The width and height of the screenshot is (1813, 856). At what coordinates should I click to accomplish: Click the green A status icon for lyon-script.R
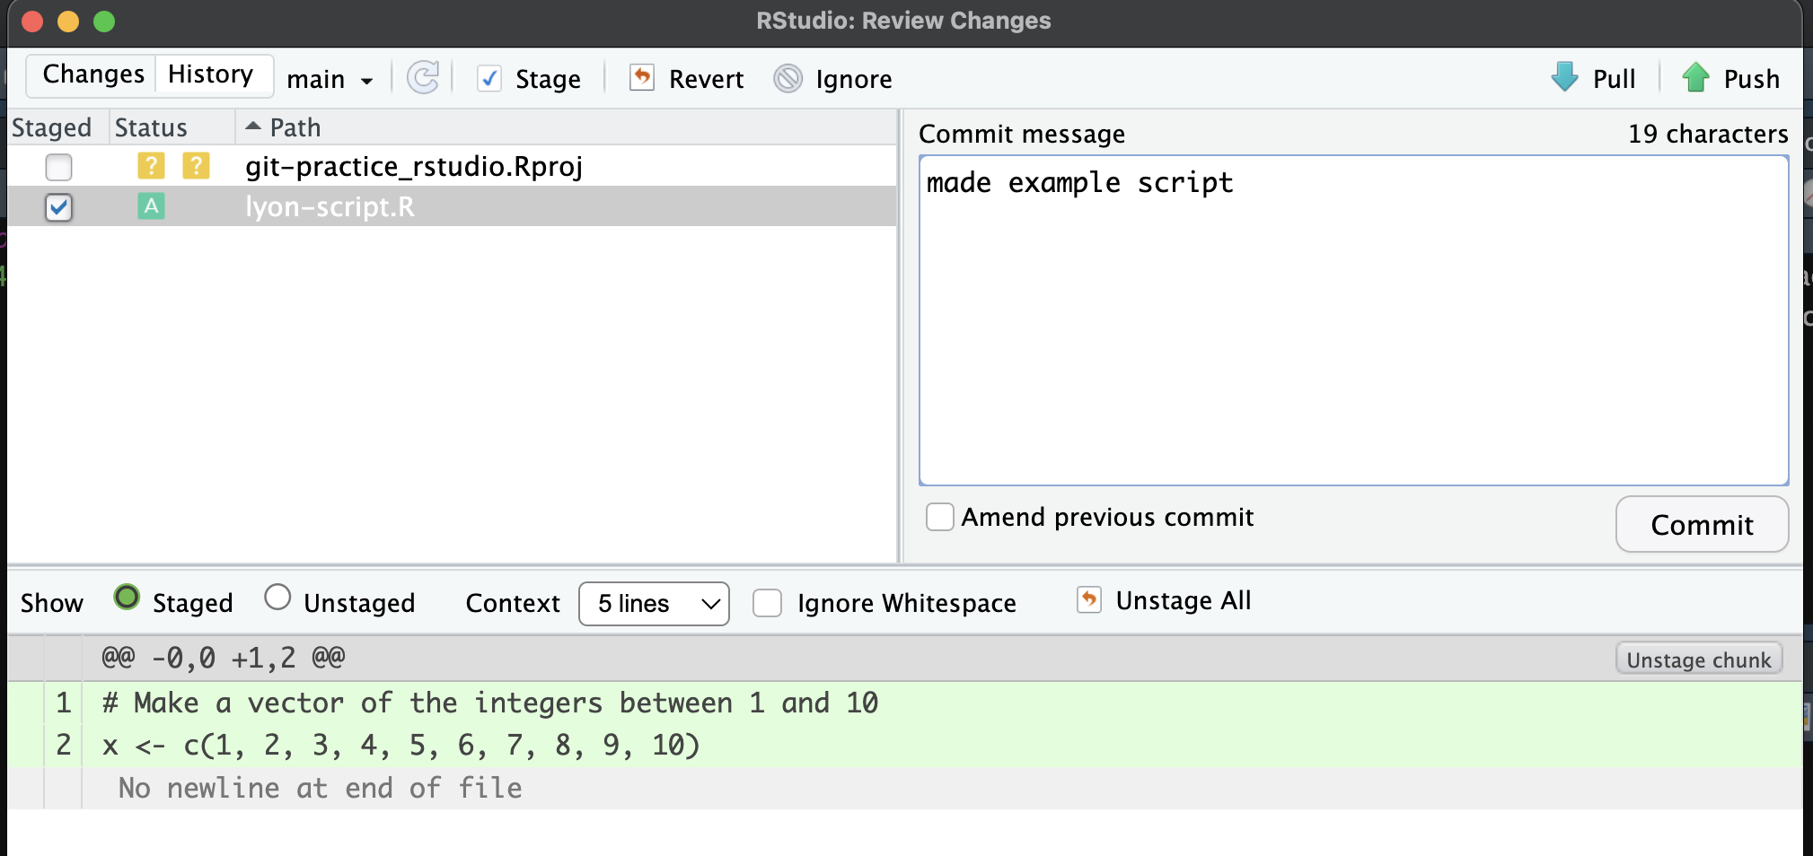pos(150,205)
